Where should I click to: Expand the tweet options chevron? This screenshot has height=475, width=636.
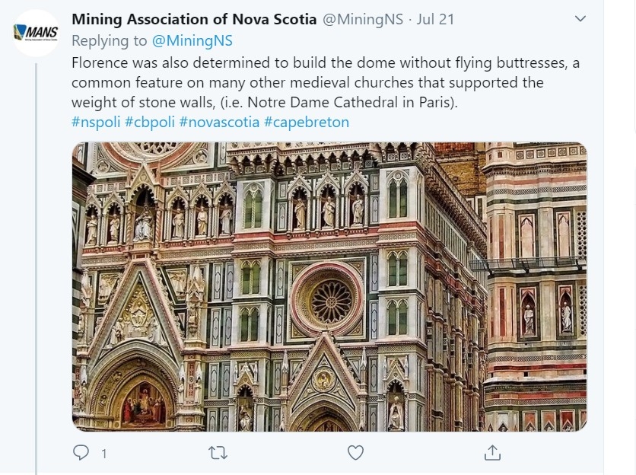(580, 18)
